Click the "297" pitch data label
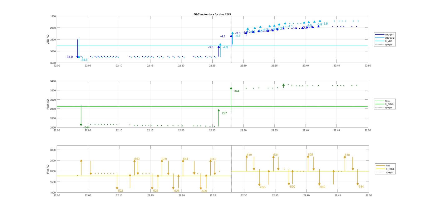 pyautogui.click(x=224, y=113)
